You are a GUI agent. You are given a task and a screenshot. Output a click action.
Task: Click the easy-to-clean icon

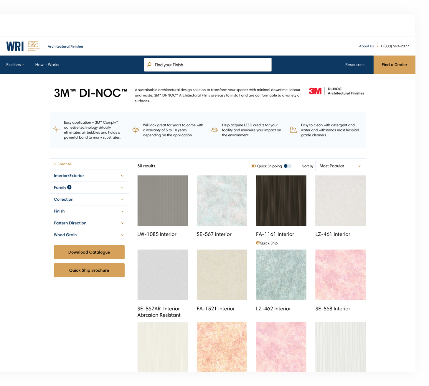293,130
